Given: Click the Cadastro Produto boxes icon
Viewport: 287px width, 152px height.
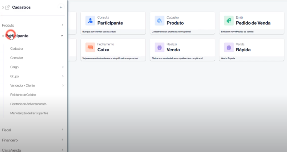Looking at the screenshot, I should click(159, 21).
